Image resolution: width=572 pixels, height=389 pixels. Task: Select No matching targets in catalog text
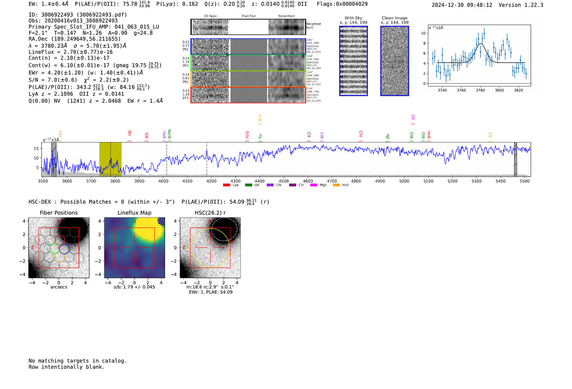78,361
